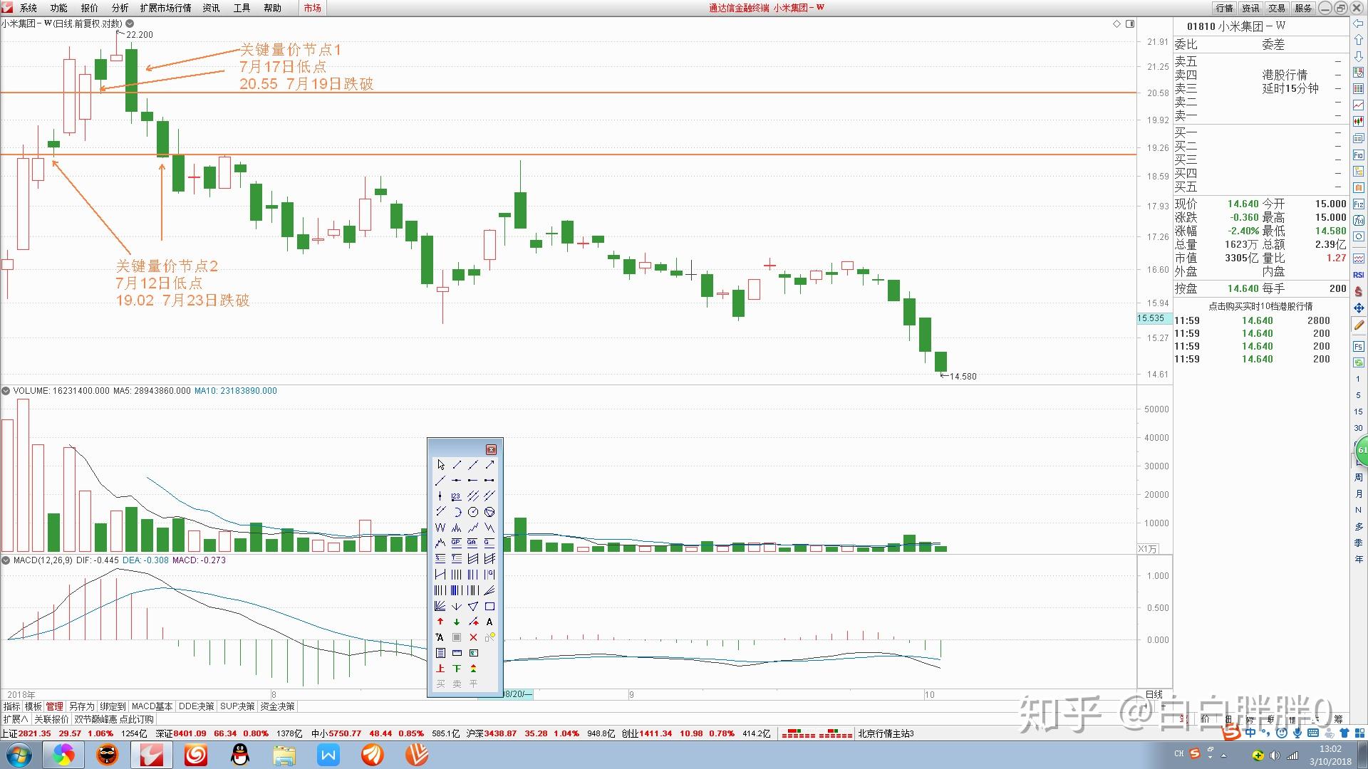Screen dimensions: 1368x769
Task: Open the 日线 period selector
Action: [x=1154, y=695]
